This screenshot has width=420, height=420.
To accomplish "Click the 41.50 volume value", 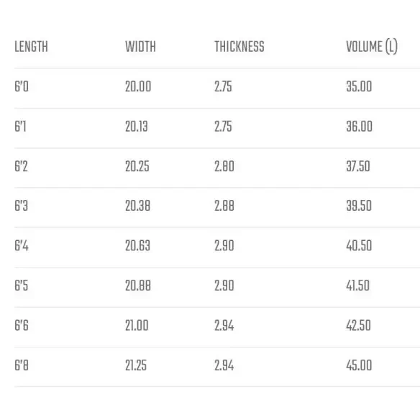I will tap(358, 286).
